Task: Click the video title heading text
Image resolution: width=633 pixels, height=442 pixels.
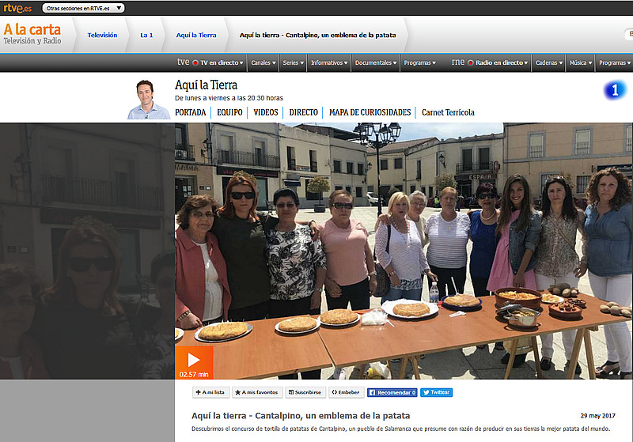Action: pos(301,415)
